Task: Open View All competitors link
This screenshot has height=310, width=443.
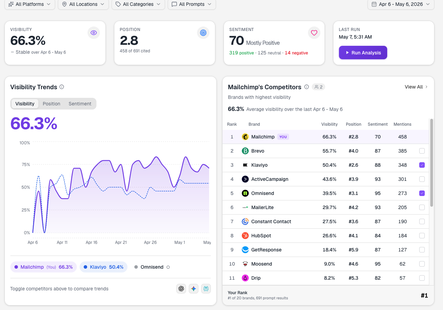Action: click(416, 87)
